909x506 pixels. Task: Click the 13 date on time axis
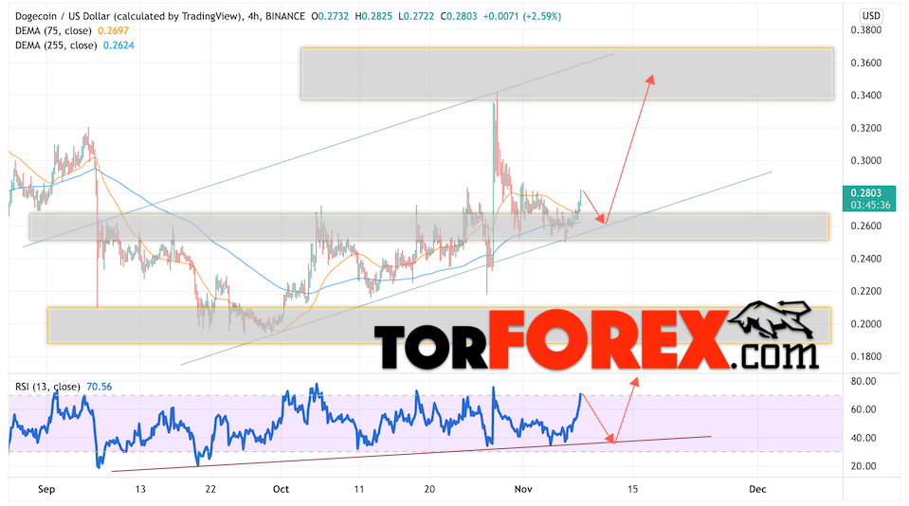tap(140, 489)
